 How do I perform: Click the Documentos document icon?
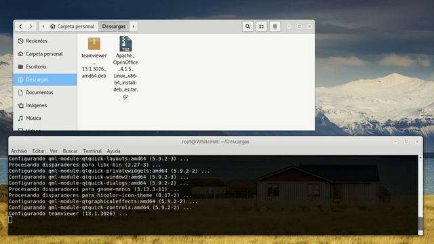[20, 92]
